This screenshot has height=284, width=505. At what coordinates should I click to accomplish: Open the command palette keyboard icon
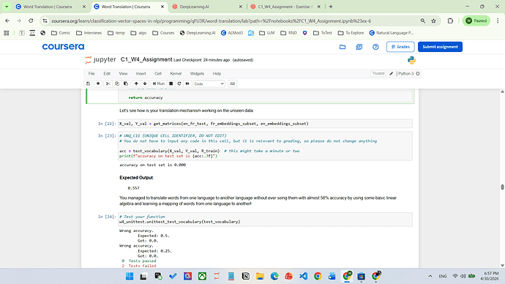click(x=233, y=83)
